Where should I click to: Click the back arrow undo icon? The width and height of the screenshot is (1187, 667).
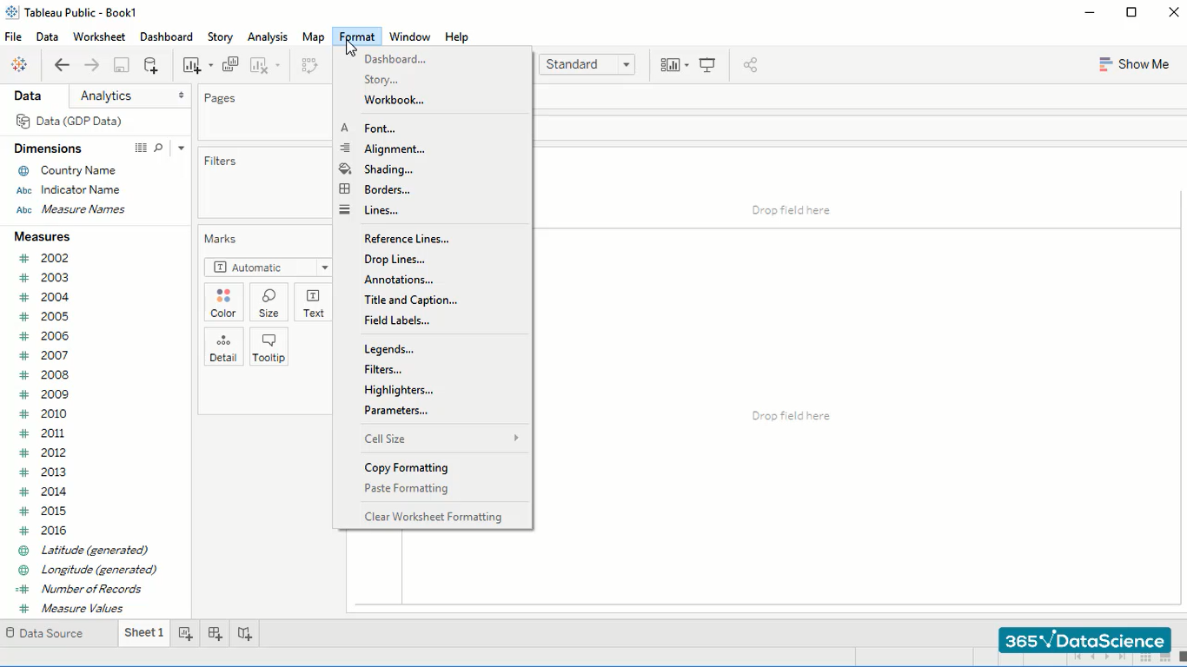pyautogui.click(x=62, y=65)
